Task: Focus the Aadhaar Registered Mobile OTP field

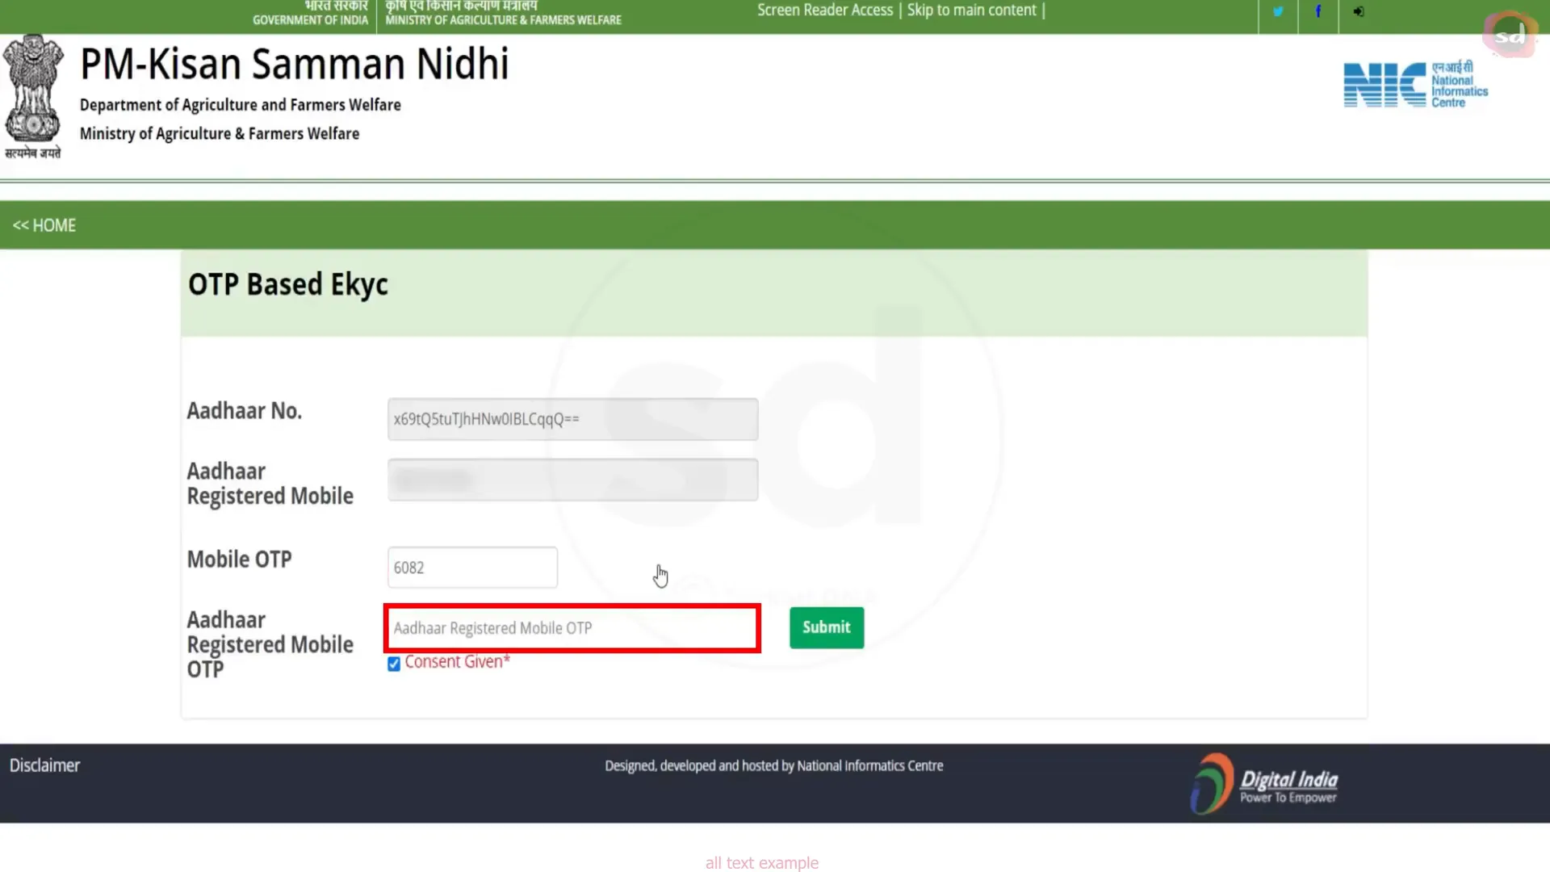Action: coord(572,628)
